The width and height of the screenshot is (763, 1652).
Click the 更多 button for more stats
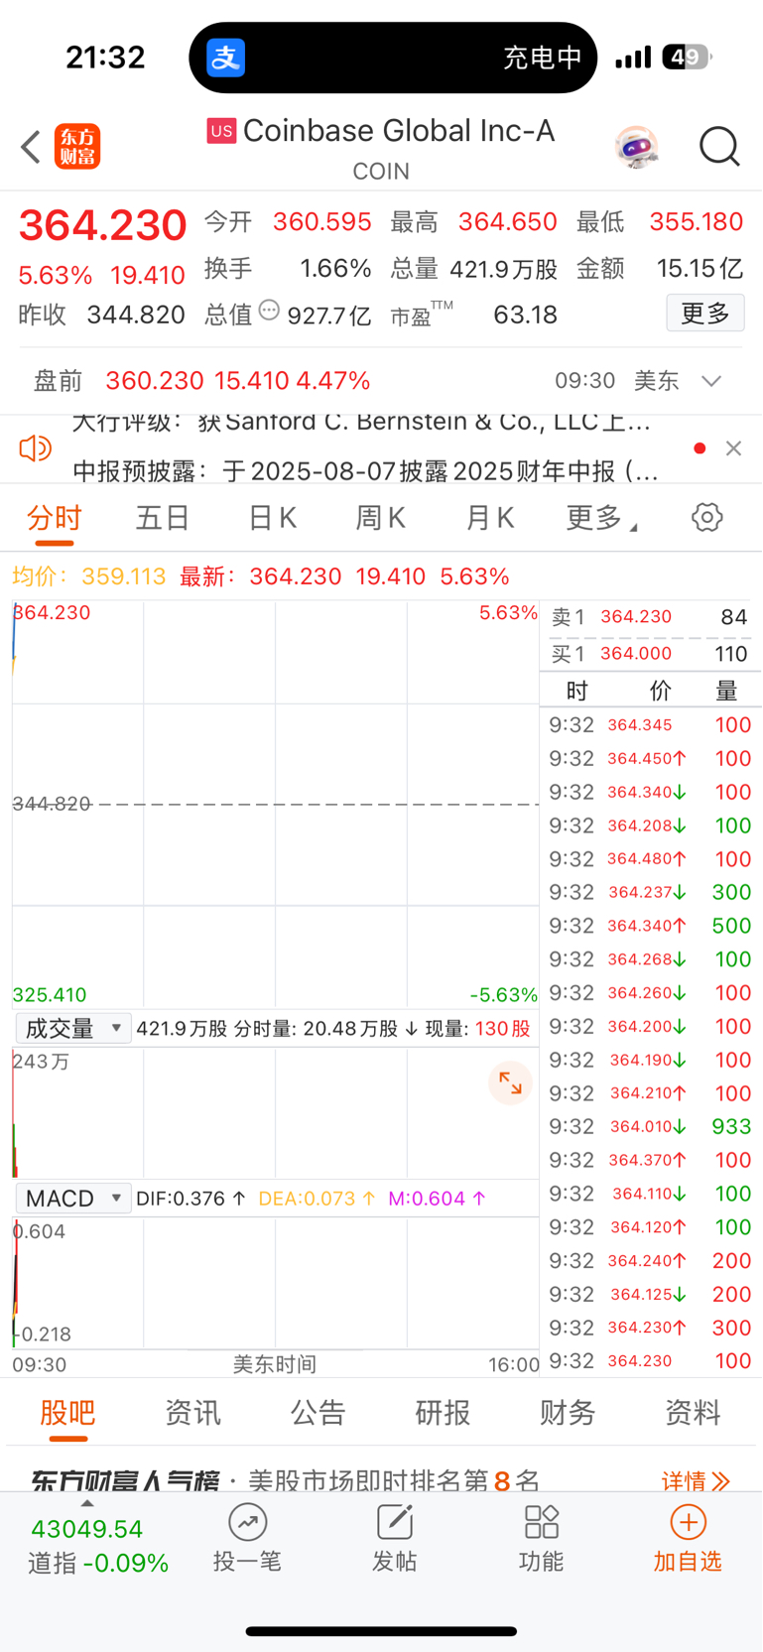[x=705, y=314]
